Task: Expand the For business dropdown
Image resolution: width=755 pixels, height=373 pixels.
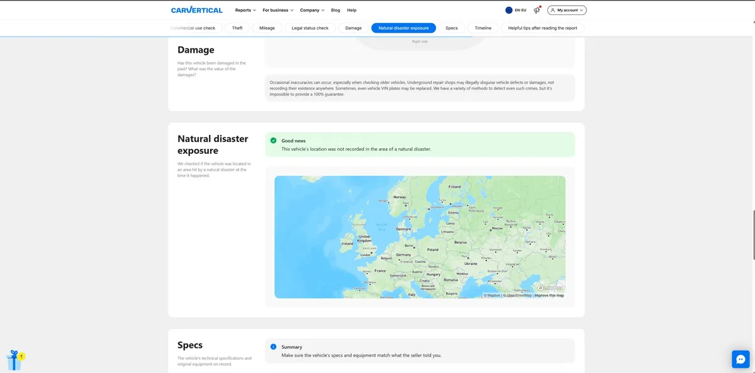Action: tap(278, 10)
